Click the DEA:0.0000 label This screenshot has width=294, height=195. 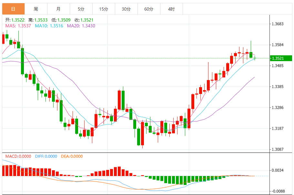[x=72, y=156]
